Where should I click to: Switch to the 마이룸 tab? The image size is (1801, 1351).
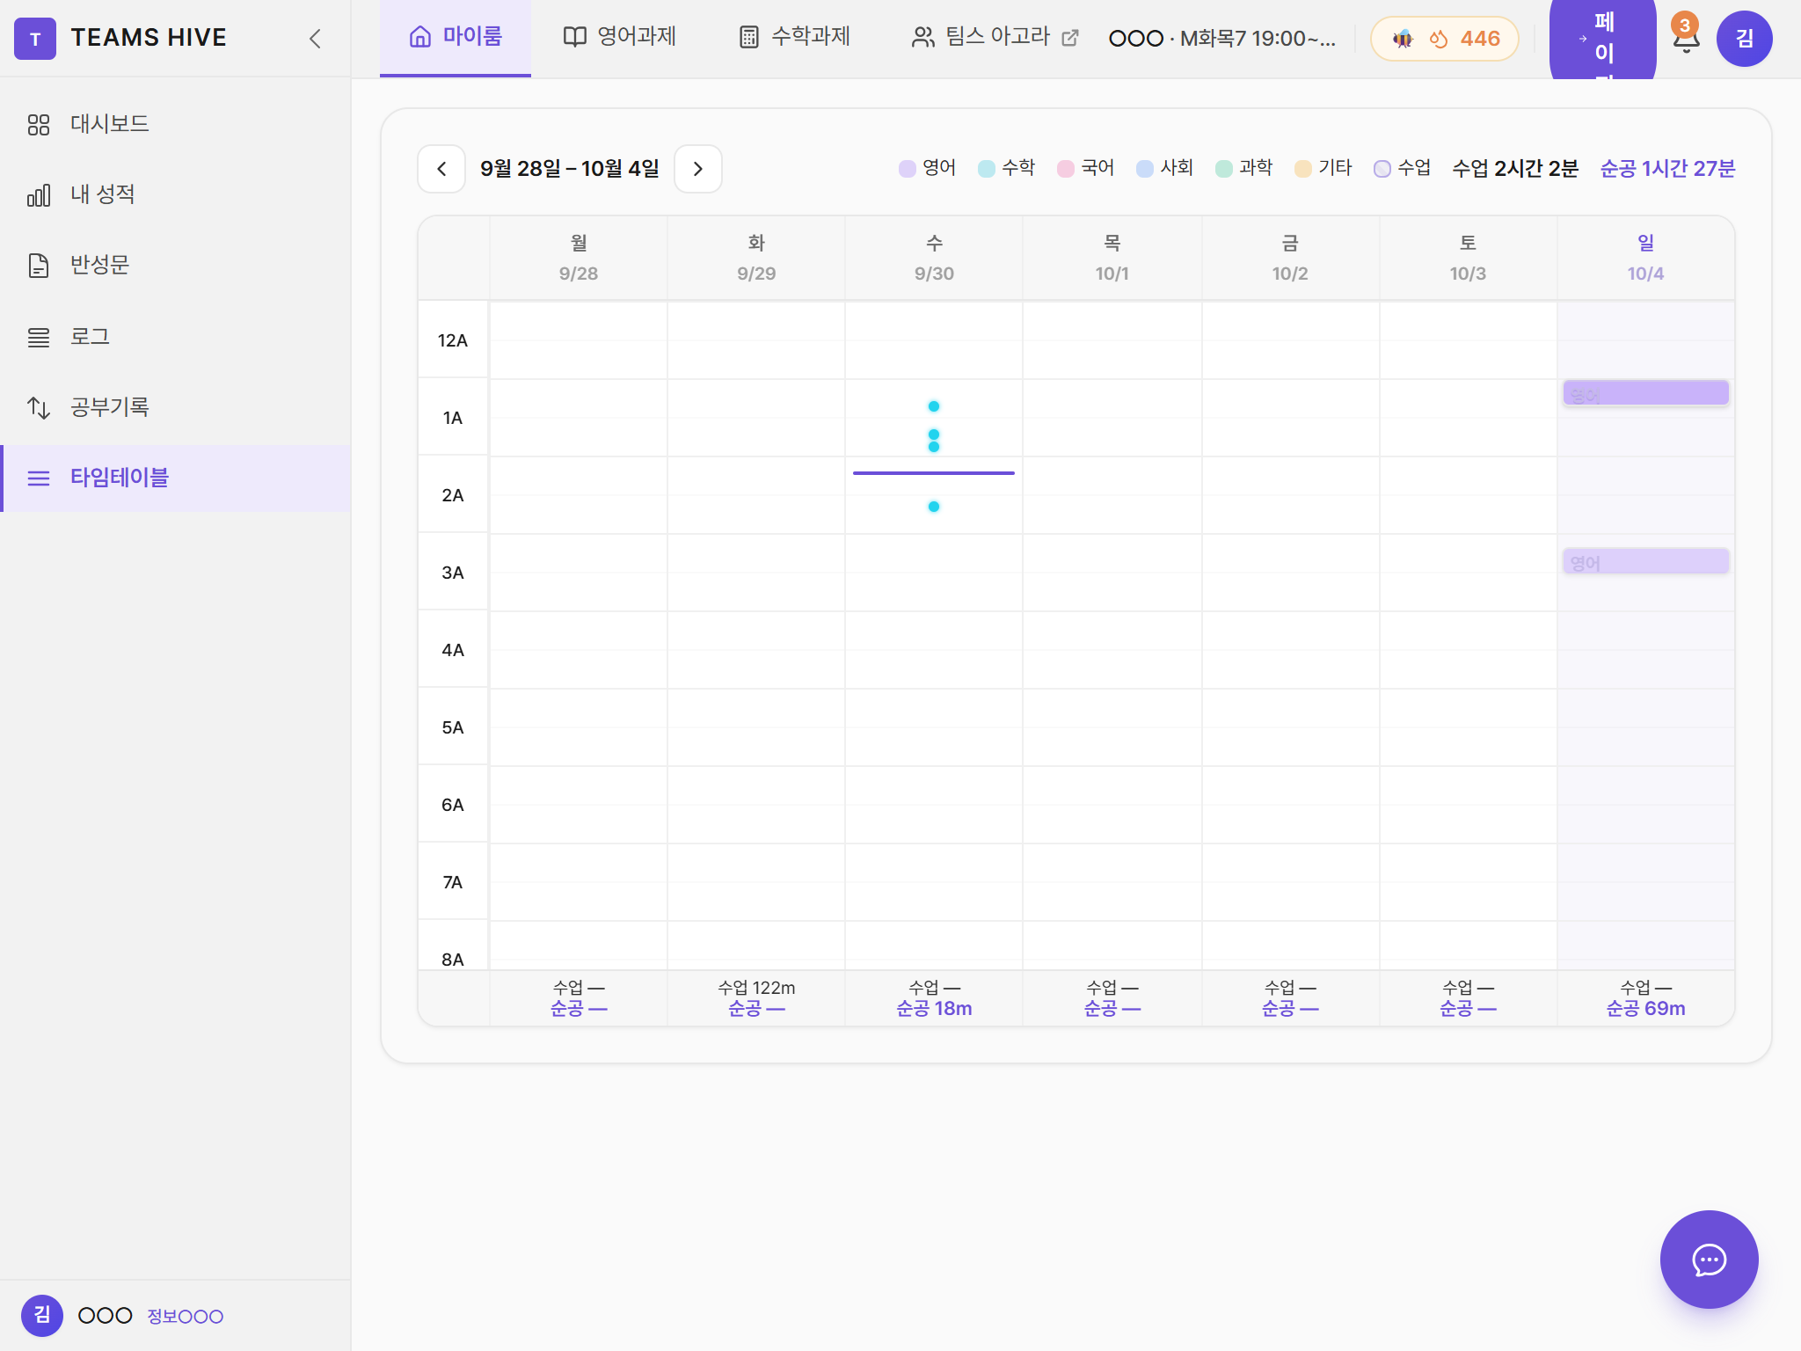pos(456,37)
